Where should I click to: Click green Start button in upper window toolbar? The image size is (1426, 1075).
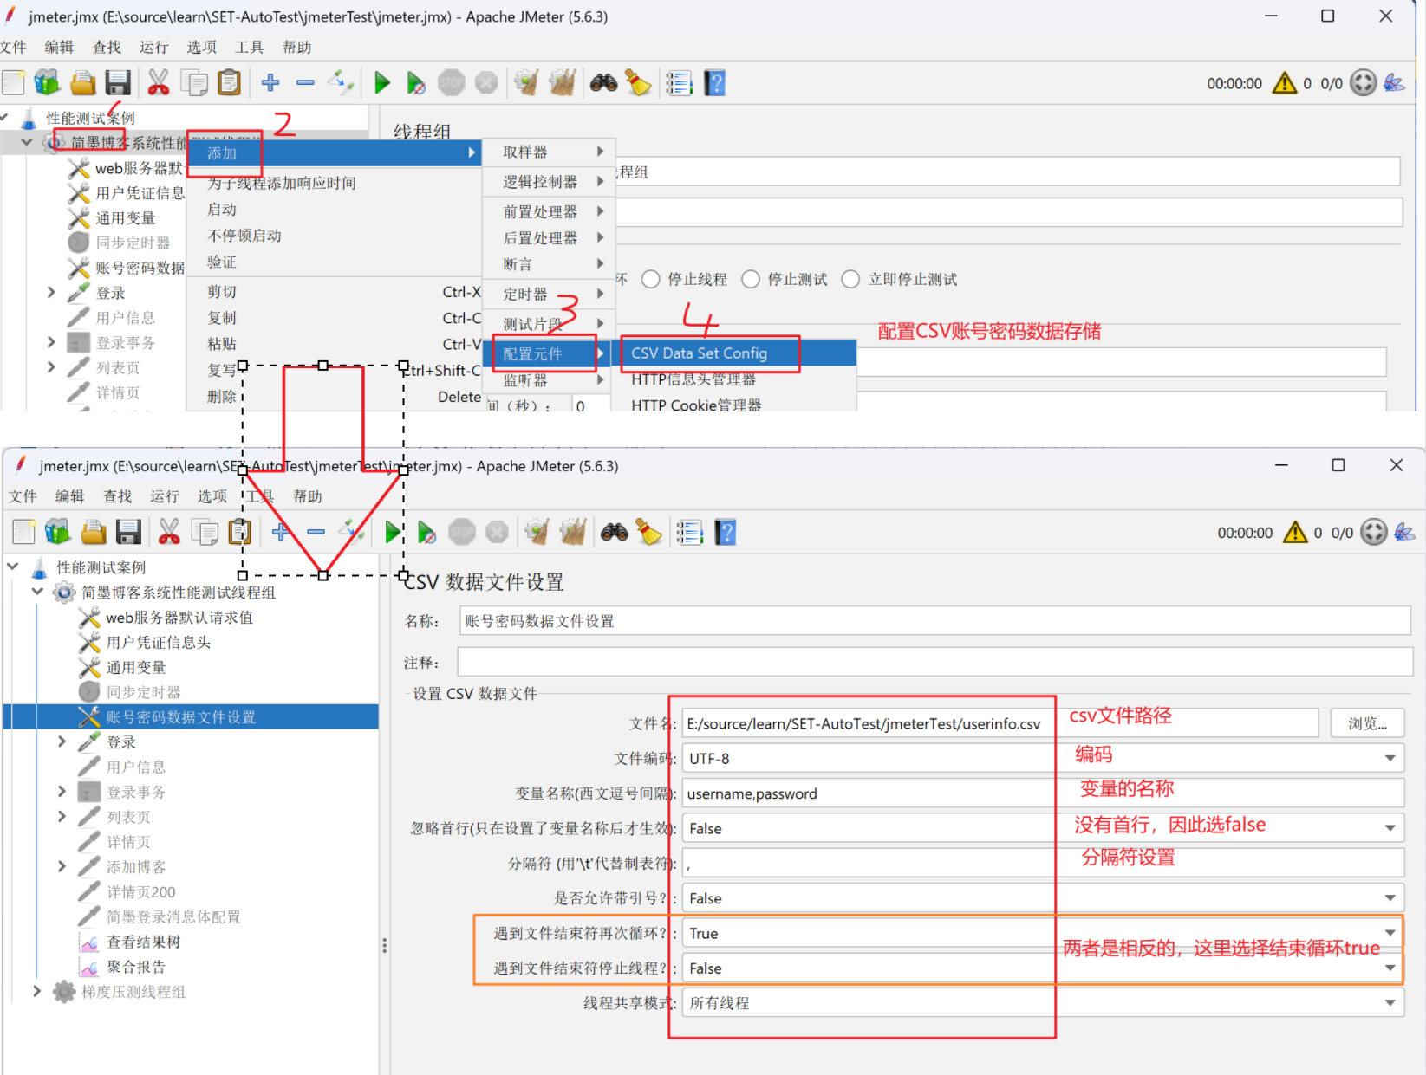381,83
